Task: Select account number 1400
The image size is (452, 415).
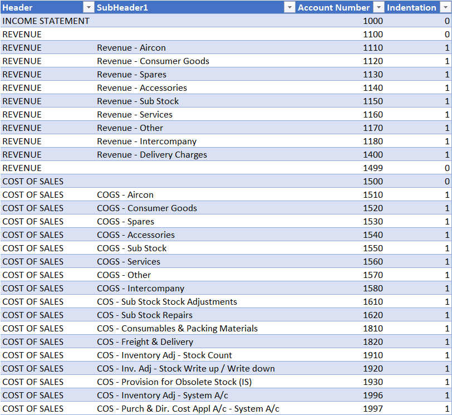Action: [373, 155]
